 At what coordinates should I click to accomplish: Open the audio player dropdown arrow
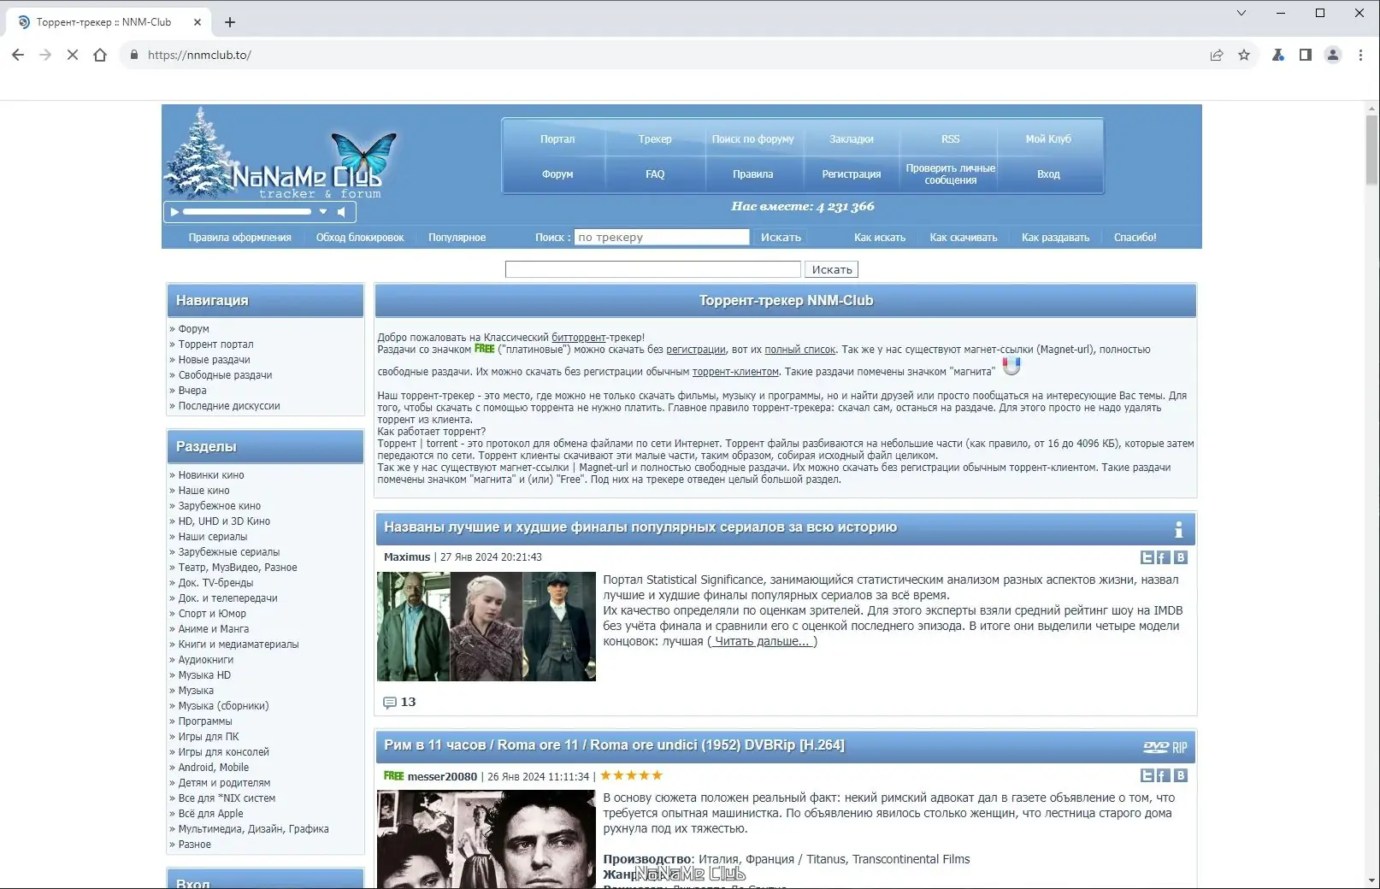(x=323, y=211)
